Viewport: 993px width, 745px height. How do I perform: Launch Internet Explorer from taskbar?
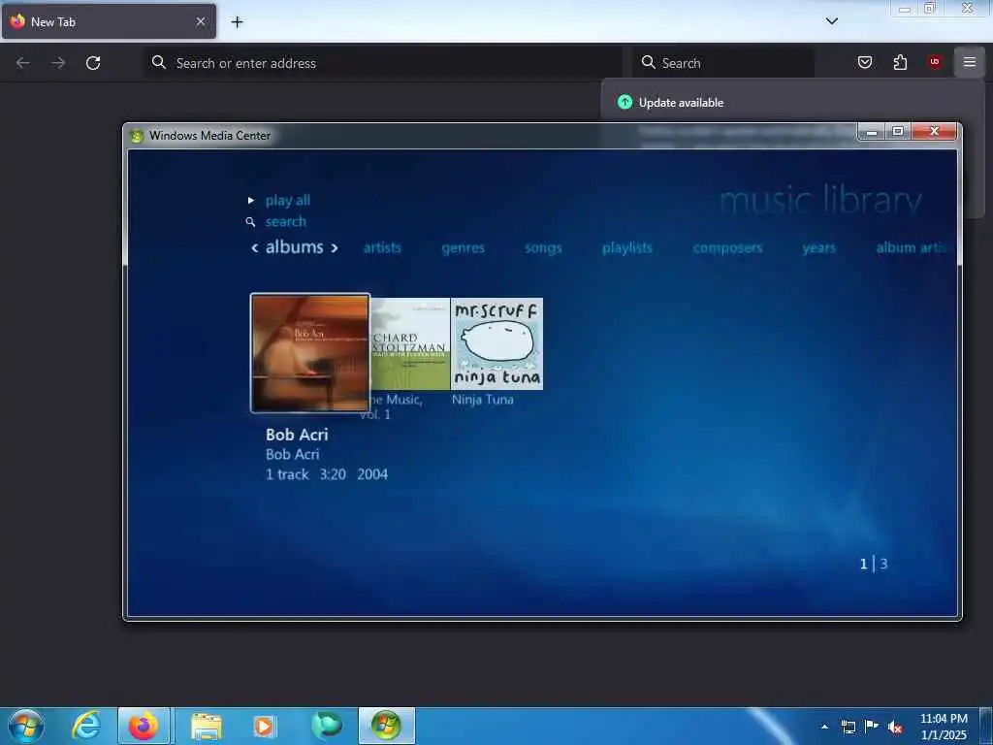click(x=86, y=726)
